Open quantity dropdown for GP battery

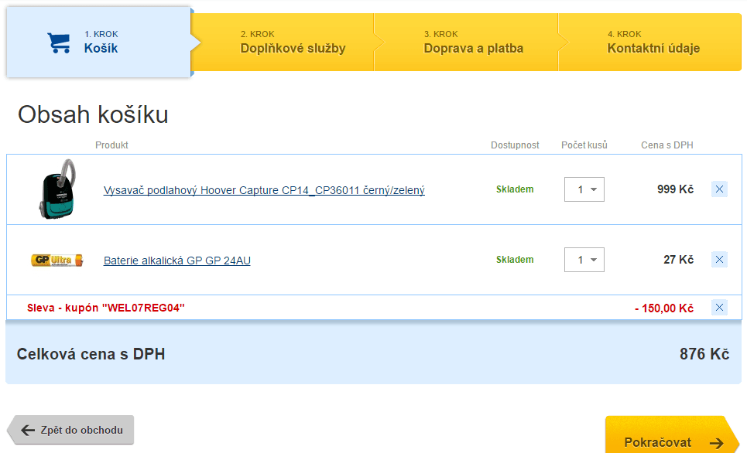pyautogui.click(x=584, y=260)
